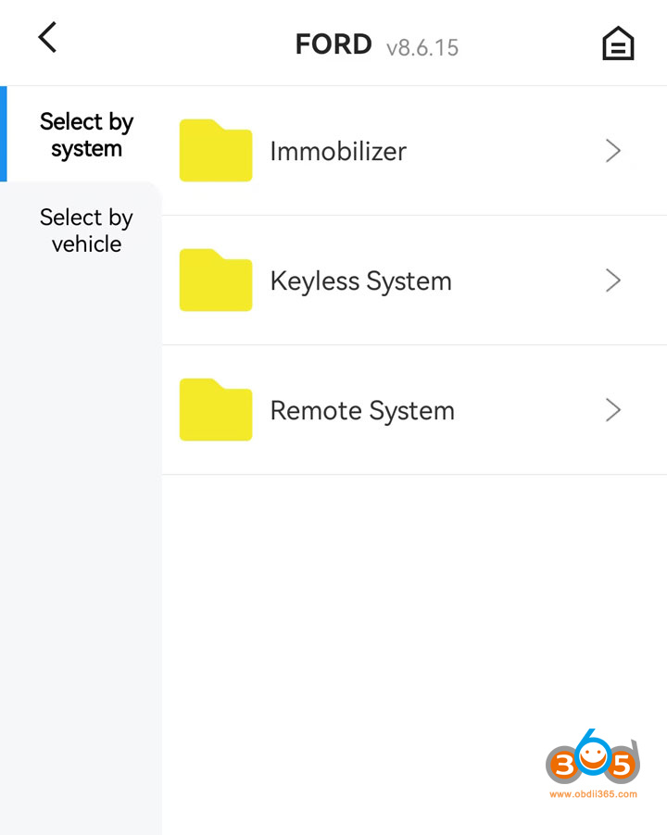
Task: Select the Keyless System text label
Action: click(x=360, y=281)
